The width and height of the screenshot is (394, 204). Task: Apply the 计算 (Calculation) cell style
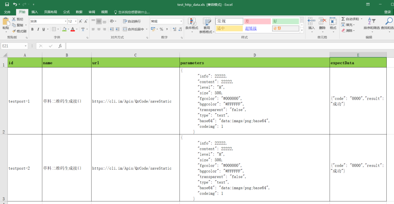pyautogui.click(x=285, y=28)
